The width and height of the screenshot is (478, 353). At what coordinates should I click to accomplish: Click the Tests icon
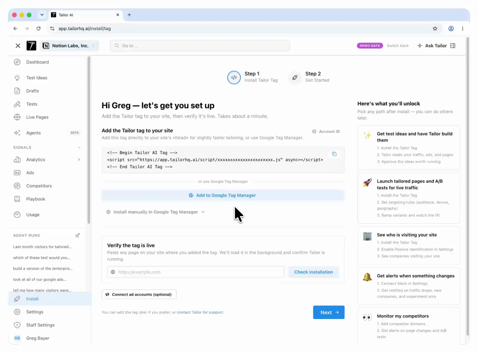pyautogui.click(x=17, y=104)
